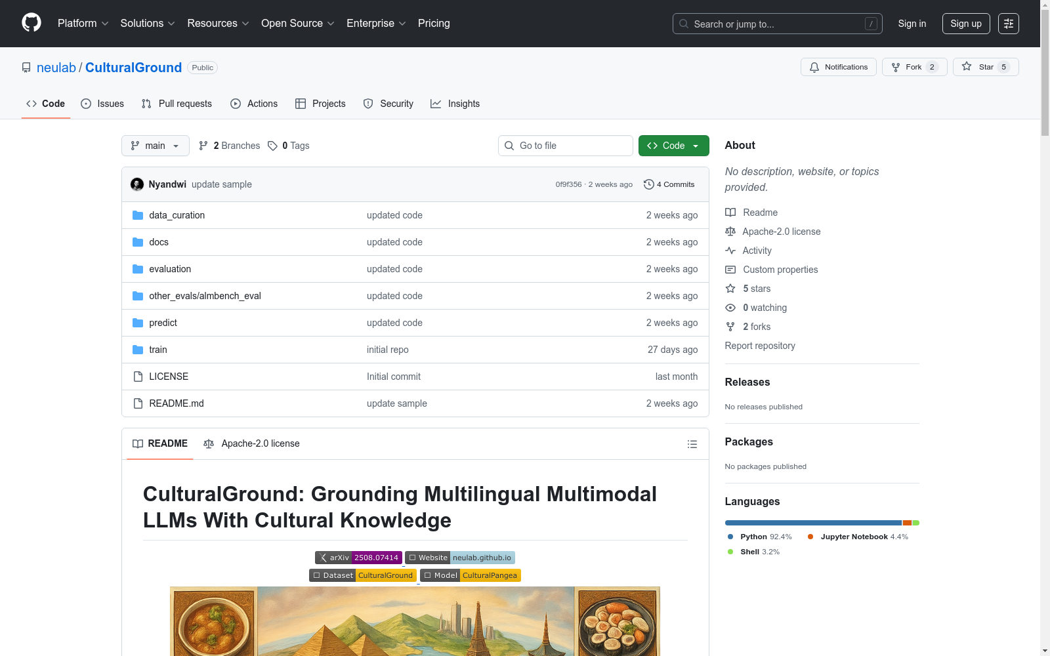Click the Jupyter Notebook orange bar segment
1050x656 pixels.
pyautogui.click(x=908, y=523)
